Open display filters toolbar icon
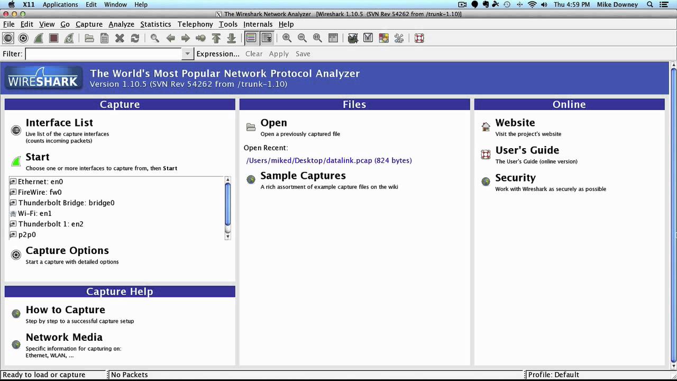677x381 pixels. click(368, 38)
